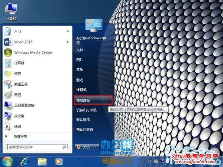Screen dimensions: 223x167
Task: Open 默认程序 default programs
Action: (x=83, y=120)
